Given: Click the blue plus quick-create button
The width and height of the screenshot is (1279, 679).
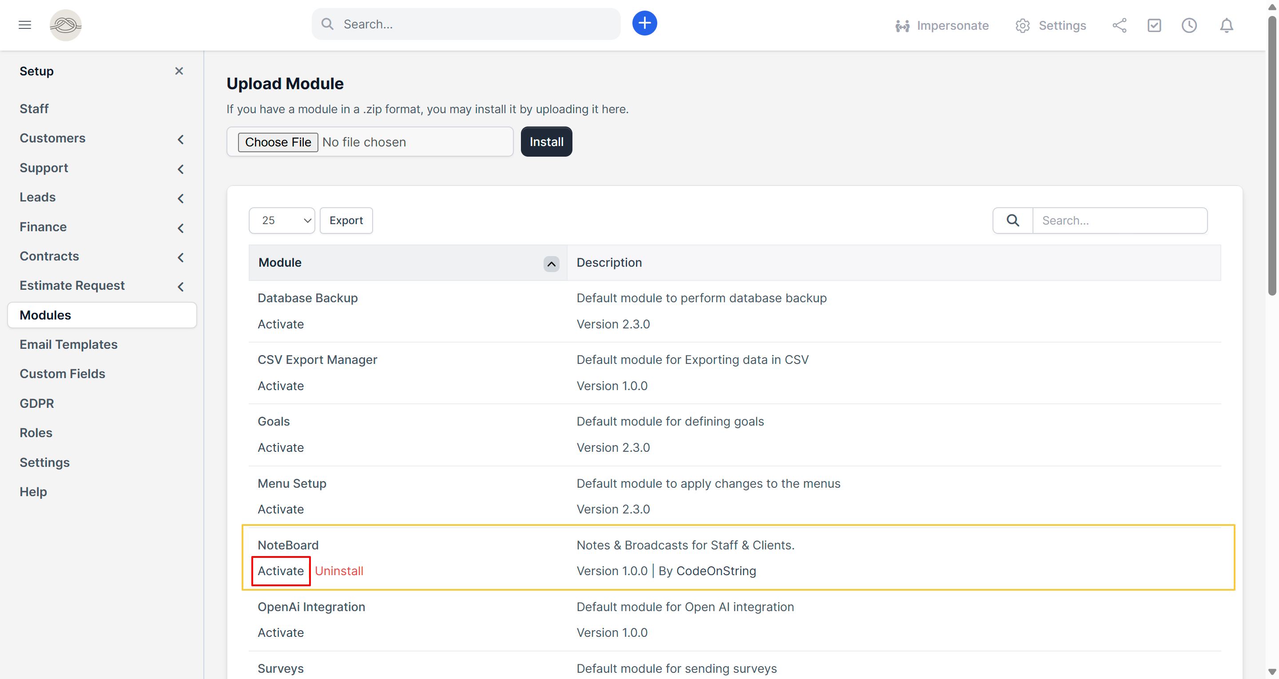Looking at the screenshot, I should [x=644, y=24].
